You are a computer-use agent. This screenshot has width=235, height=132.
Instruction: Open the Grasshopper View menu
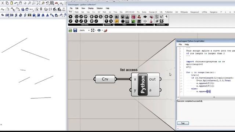(x=83, y=8)
